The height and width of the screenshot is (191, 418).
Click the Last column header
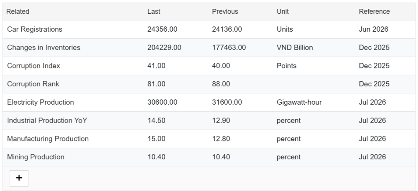pos(154,11)
